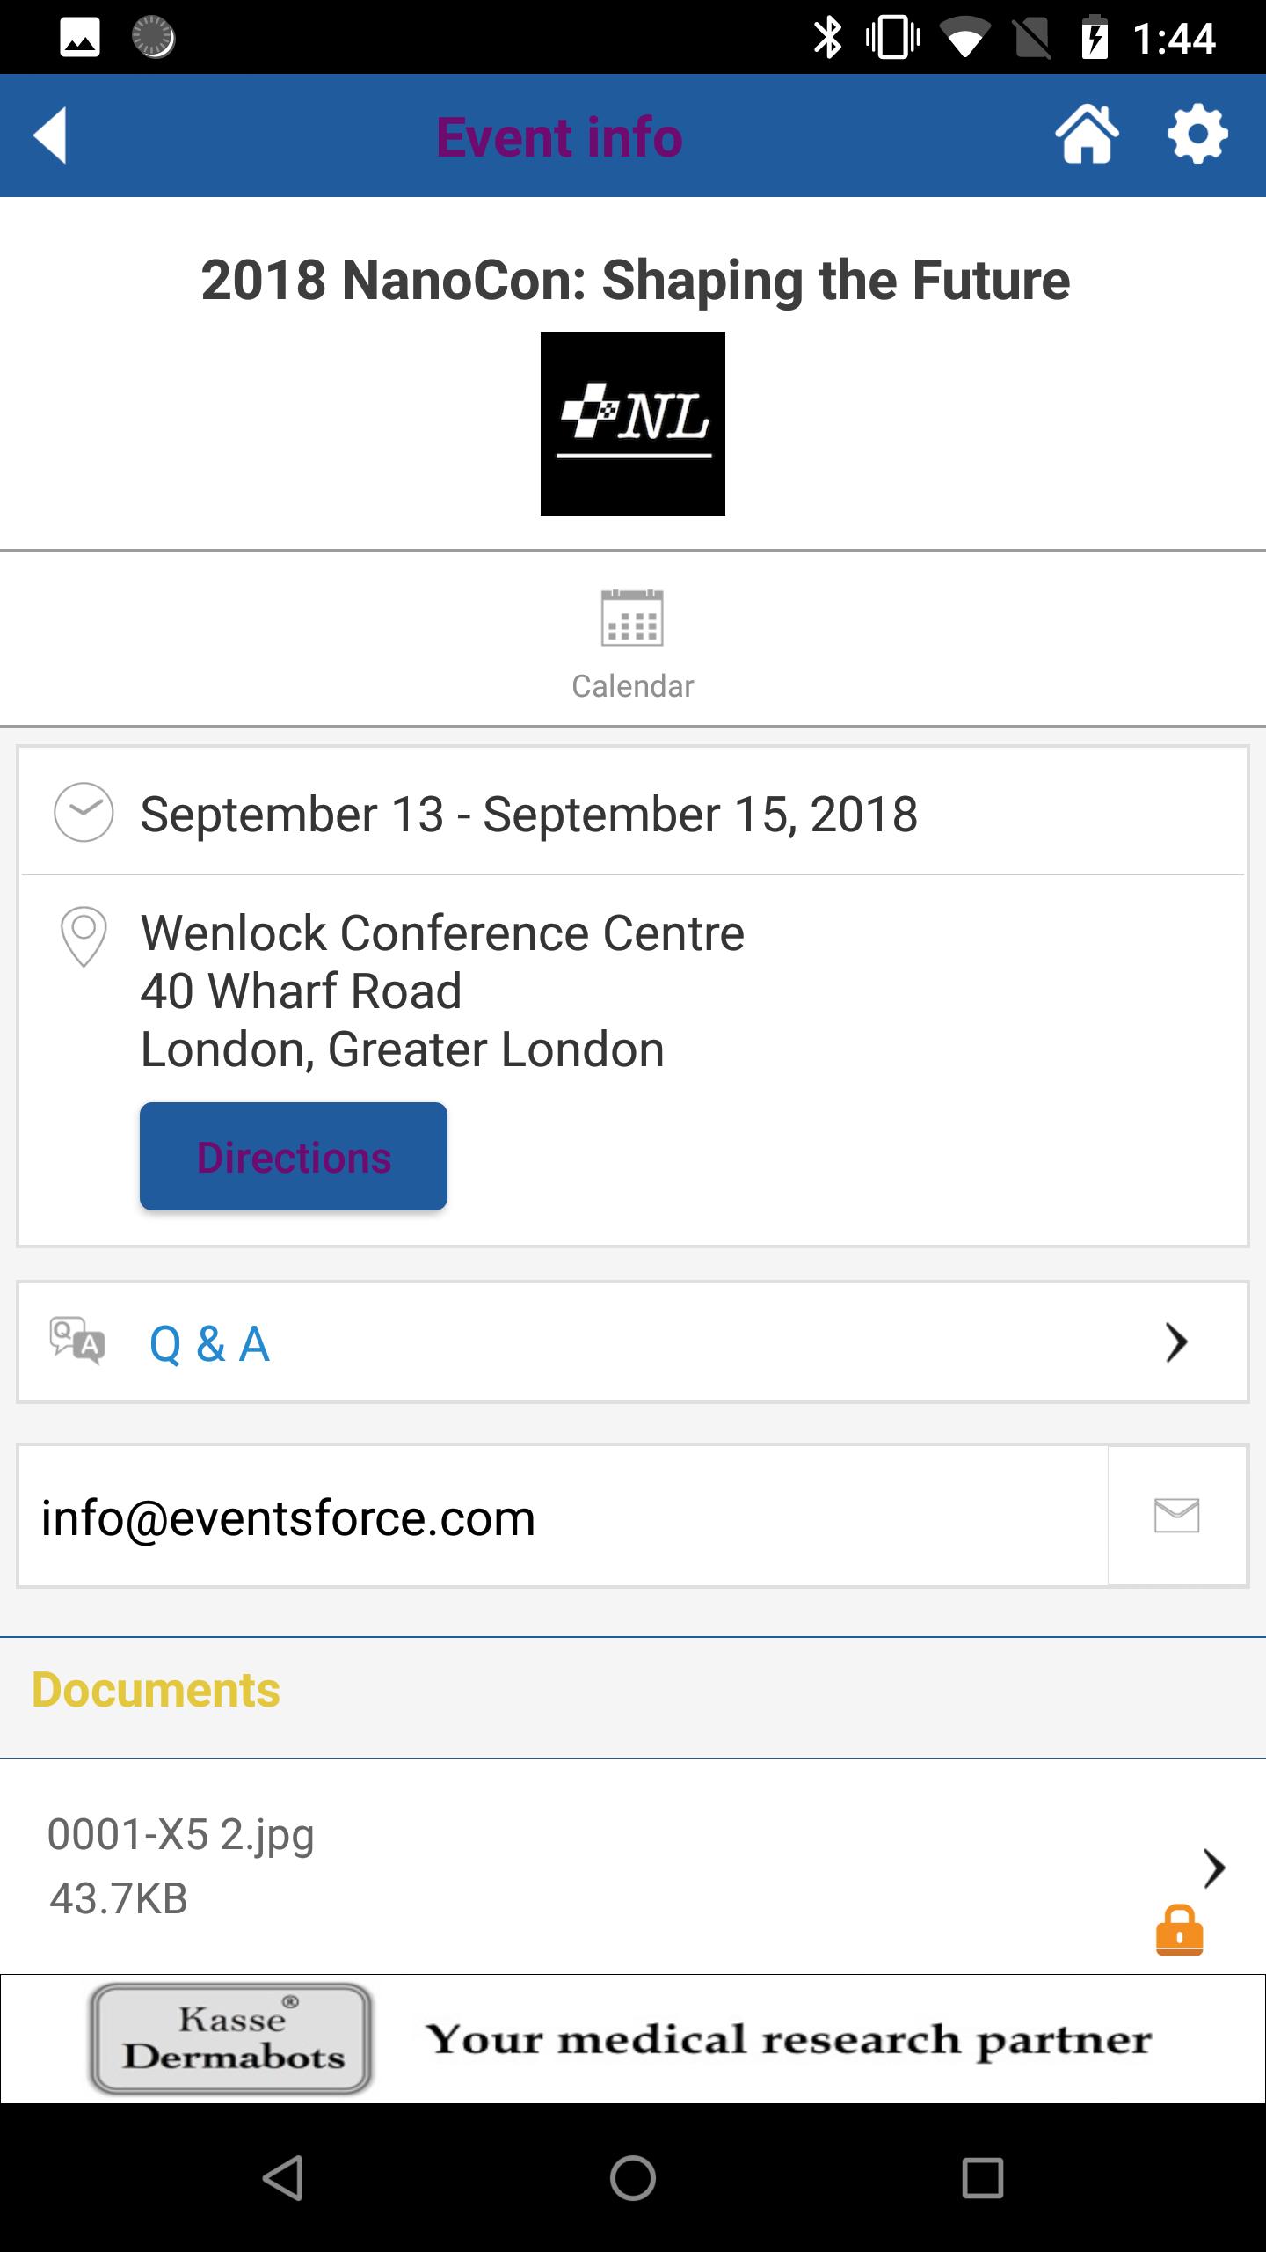The image size is (1266, 2252).
Task: Tap the clock icon beside dates
Action: pos(84,812)
